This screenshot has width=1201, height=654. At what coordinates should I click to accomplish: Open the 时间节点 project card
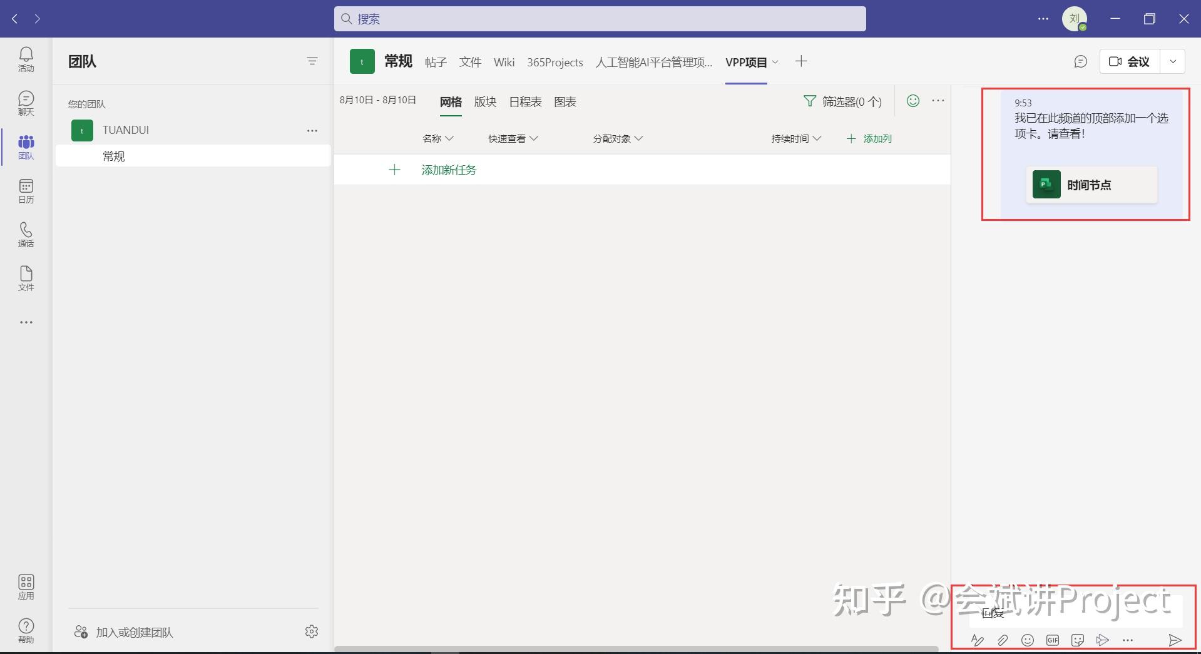1091,185
